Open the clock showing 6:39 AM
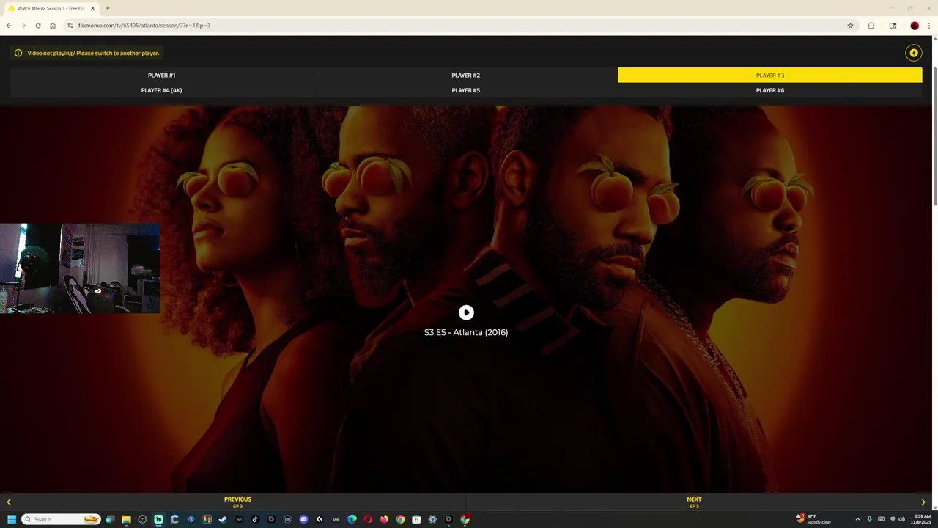 920,519
